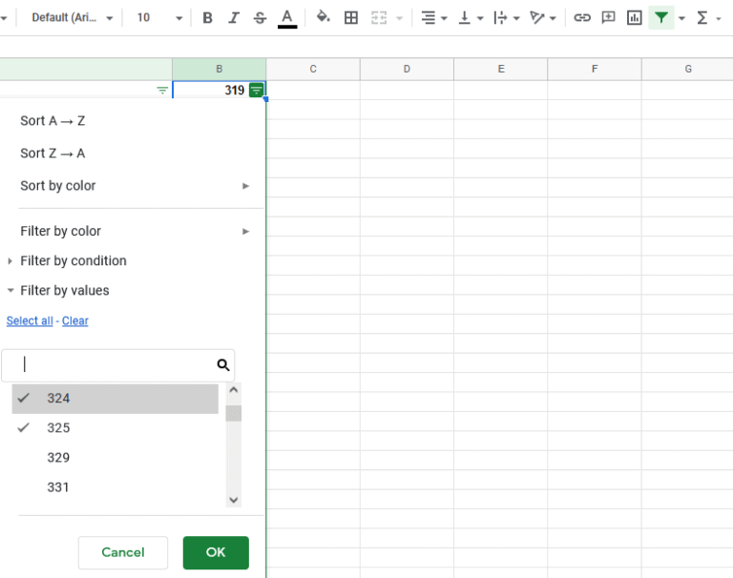Collapse Filter by values section

point(64,291)
